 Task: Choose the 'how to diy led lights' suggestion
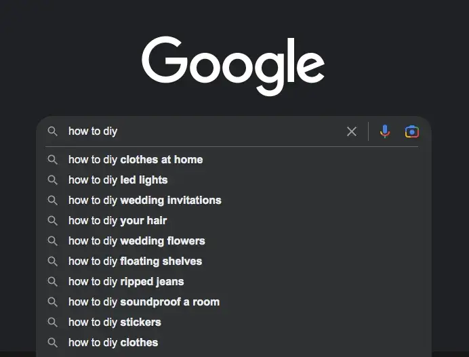(233, 180)
